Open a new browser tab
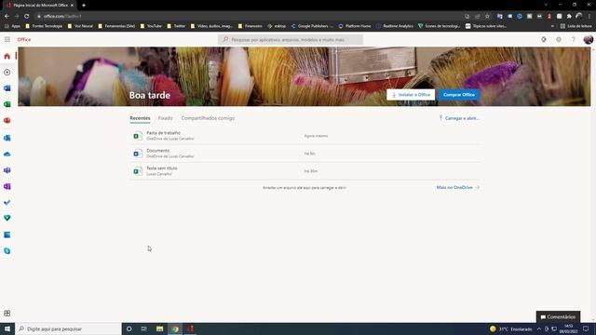The width and height of the screenshot is (596, 335). 84,6
